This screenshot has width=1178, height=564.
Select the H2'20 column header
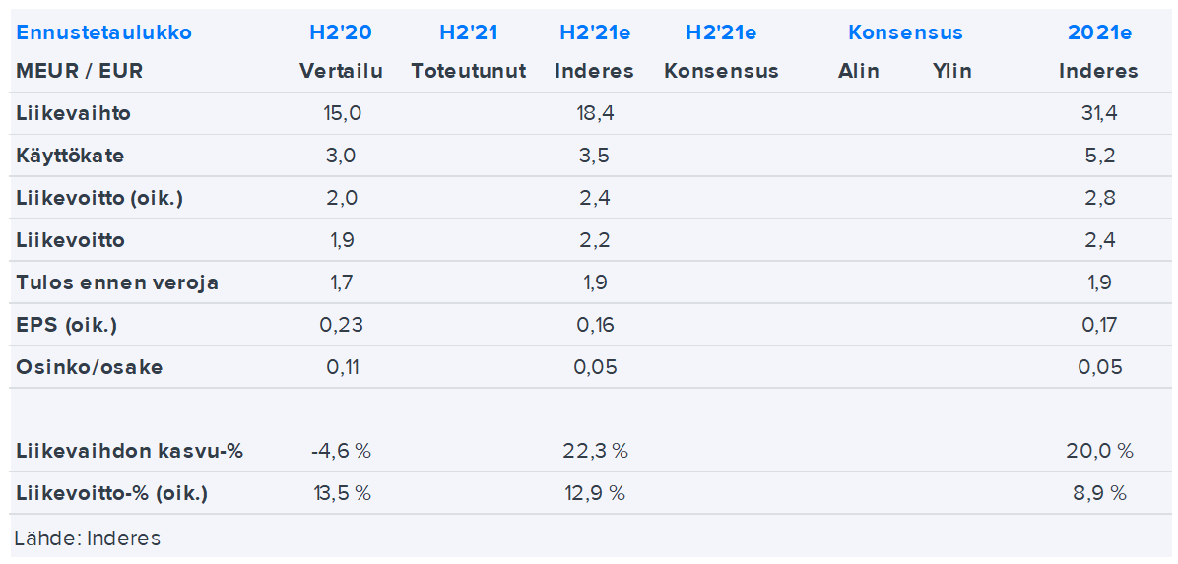(x=341, y=32)
